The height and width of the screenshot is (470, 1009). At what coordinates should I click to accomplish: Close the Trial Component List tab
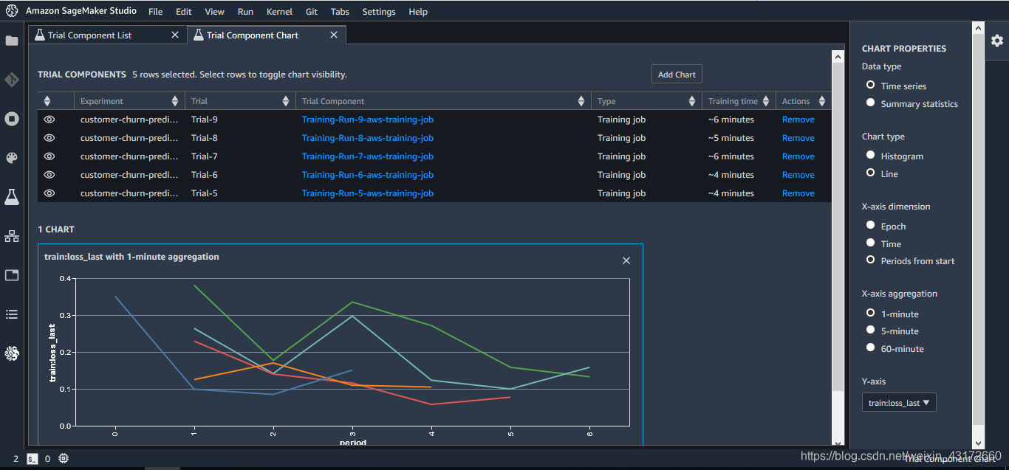click(x=175, y=35)
